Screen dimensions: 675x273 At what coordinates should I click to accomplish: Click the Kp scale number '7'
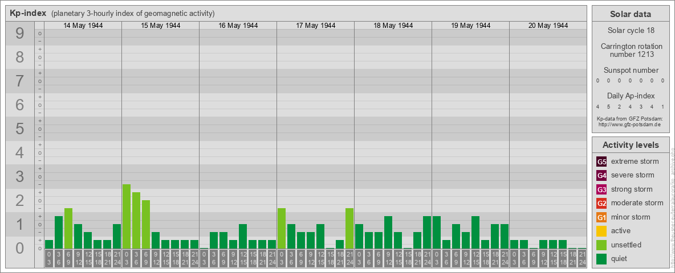click(x=20, y=81)
